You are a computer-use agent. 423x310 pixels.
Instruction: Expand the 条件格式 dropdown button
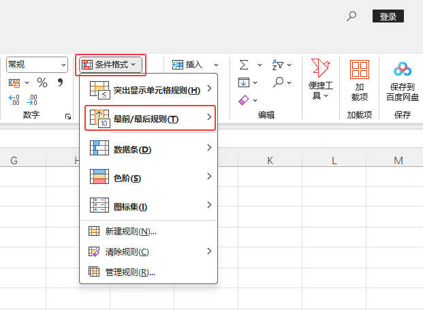pos(111,65)
